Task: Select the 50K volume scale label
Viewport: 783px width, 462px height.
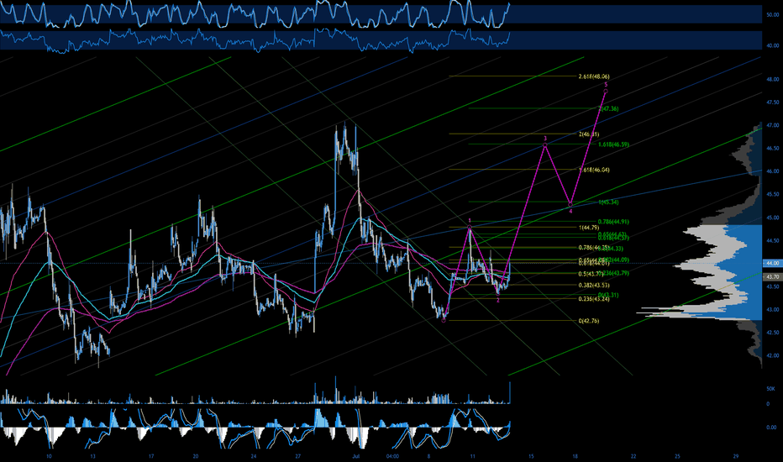Action: tap(771, 389)
